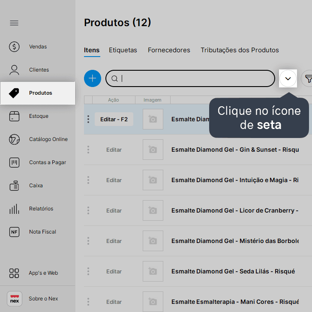The height and width of the screenshot is (312, 312).
Task: Switch to the Fornecedores tab
Action: (169, 50)
